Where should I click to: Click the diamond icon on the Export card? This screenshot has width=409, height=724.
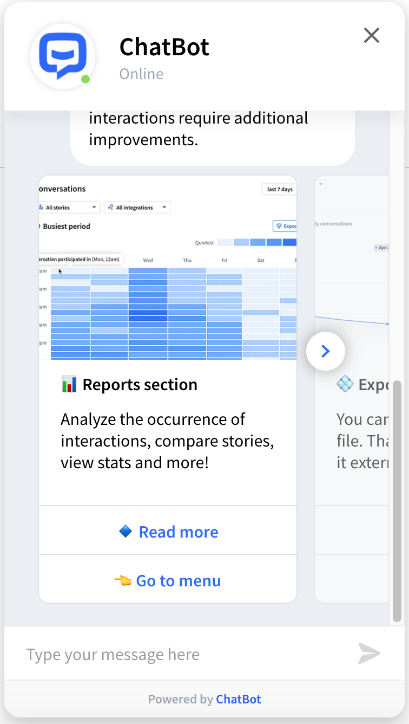click(x=345, y=385)
